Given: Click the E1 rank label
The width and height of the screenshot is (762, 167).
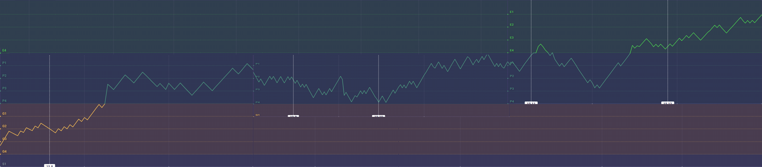Looking at the screenshot, I should pos(511,12).
